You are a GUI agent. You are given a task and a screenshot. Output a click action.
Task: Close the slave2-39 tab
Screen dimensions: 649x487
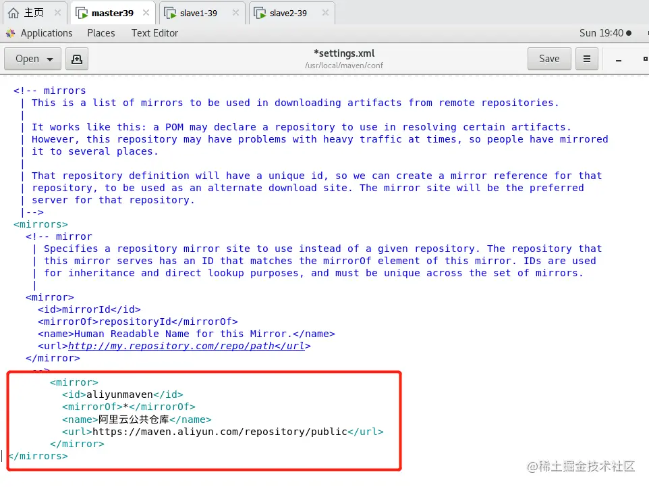click(x=325, y=13)
